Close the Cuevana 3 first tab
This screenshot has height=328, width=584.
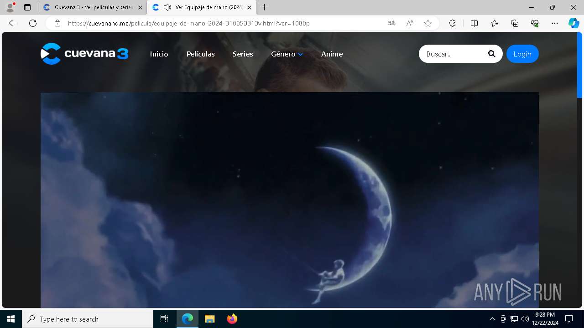click(x=140, y=7)
